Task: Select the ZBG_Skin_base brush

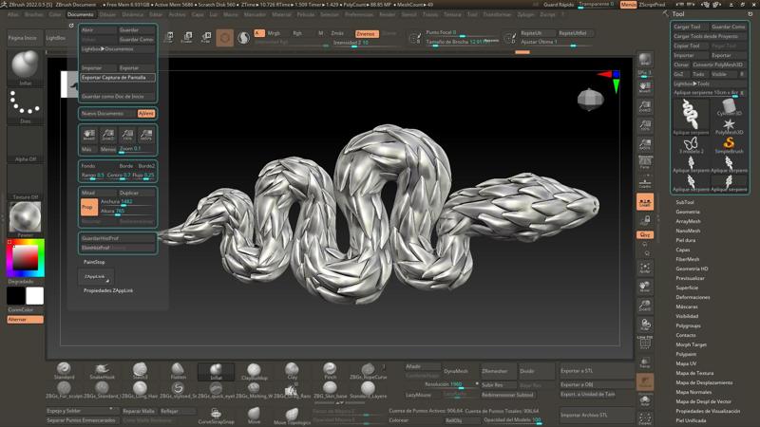Action: point(330,390)
